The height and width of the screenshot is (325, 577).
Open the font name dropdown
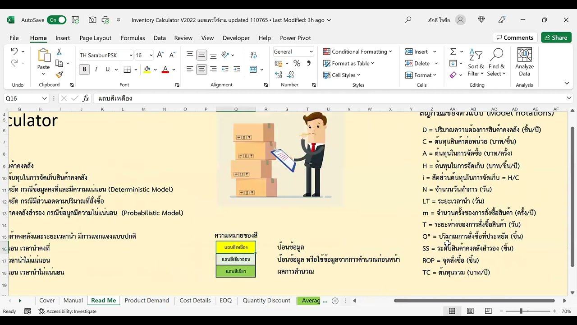pos(131,55)
